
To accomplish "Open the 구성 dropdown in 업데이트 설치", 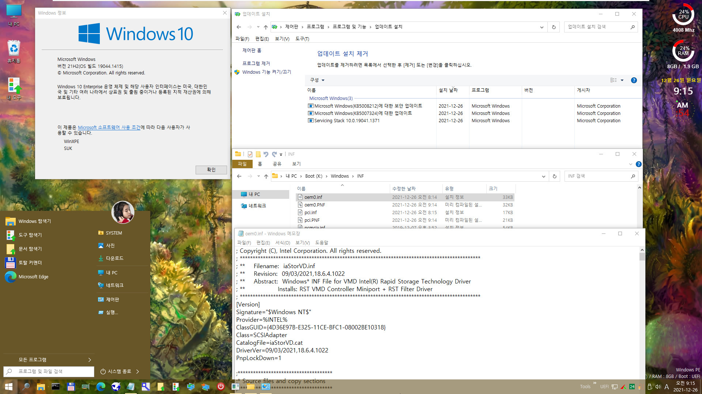I will [317, 80].
